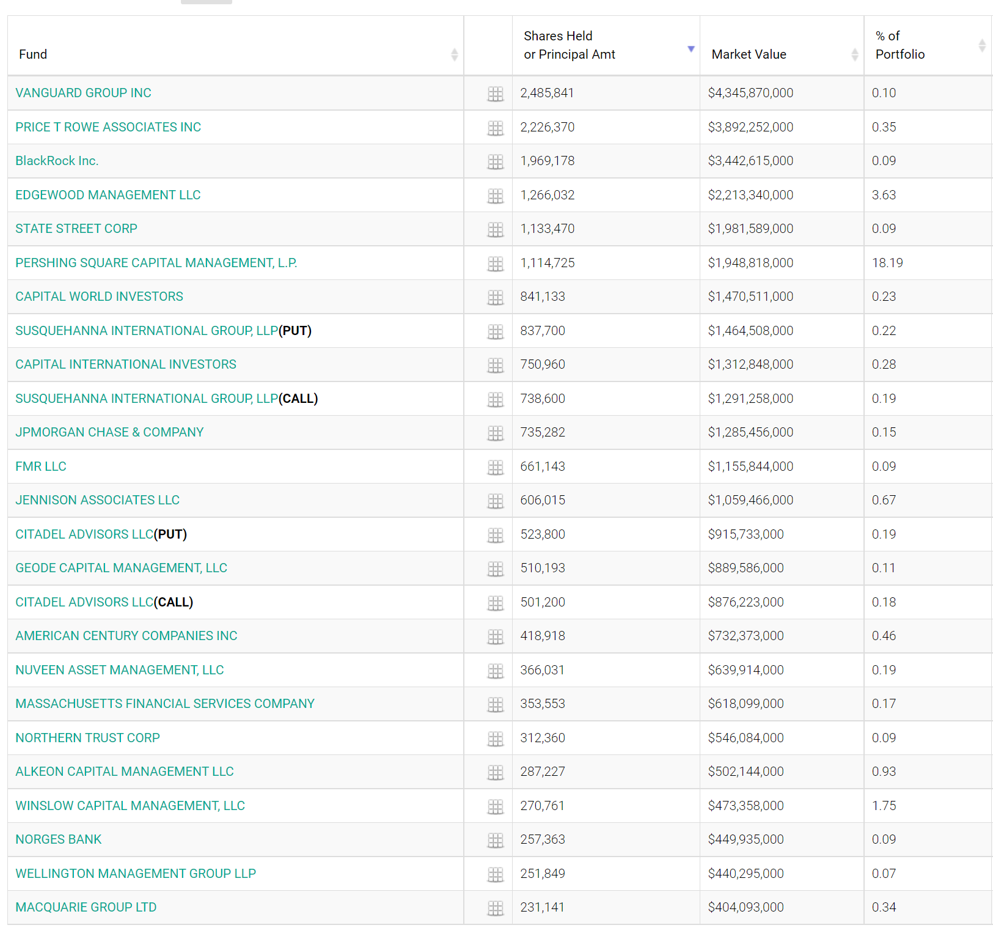Open NORTHERN TRUST CORP link
Screen dimensions: 993x936
pos(87,738)
